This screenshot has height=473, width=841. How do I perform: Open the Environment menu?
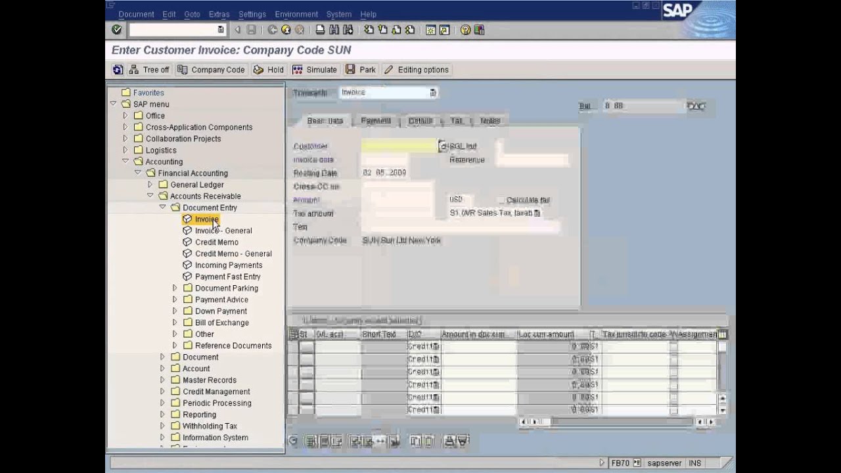click(296, 14)
